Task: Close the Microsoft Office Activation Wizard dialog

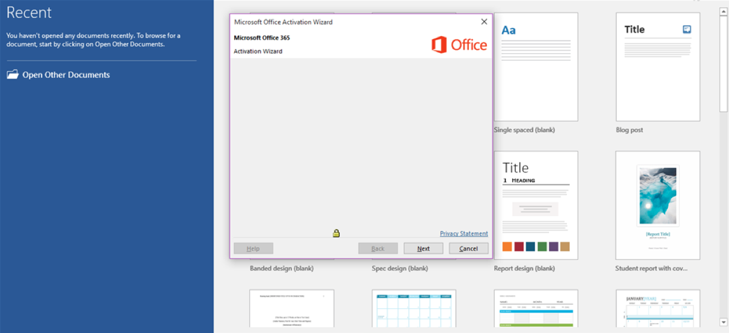Action: pos(484,22)
